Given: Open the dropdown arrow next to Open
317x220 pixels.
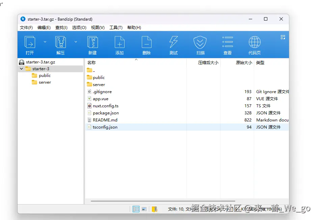Looking at the screenshot, I should point(45,42).
